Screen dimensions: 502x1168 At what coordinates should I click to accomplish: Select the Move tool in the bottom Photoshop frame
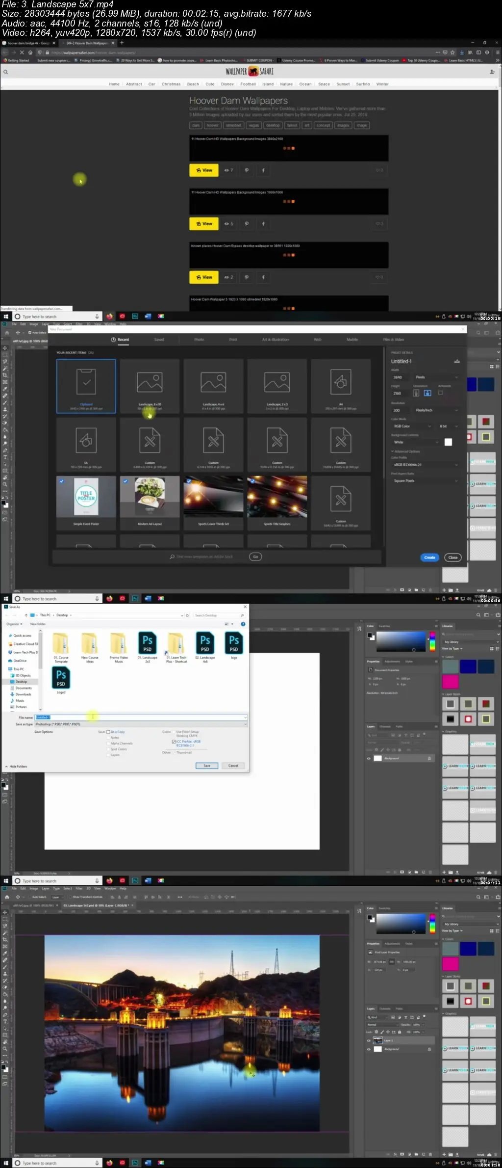coord(5,912)
